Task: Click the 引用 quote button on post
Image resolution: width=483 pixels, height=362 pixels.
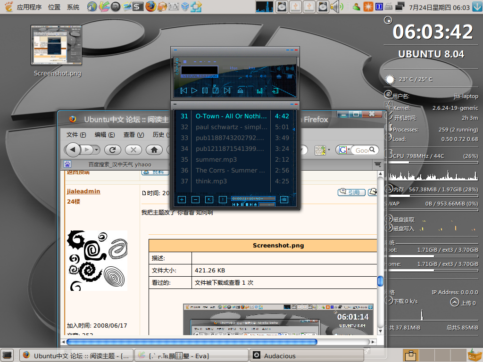Action: point(351,192)
